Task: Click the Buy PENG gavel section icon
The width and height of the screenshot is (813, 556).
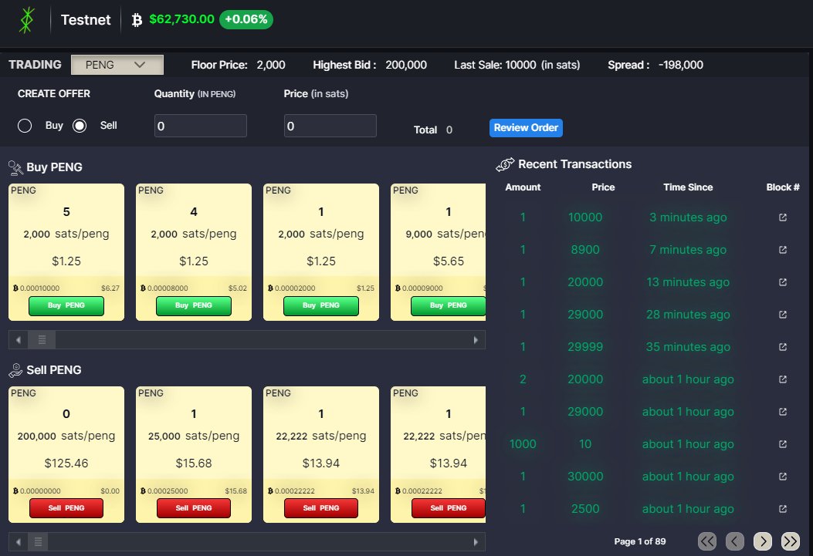Action: 15,167
